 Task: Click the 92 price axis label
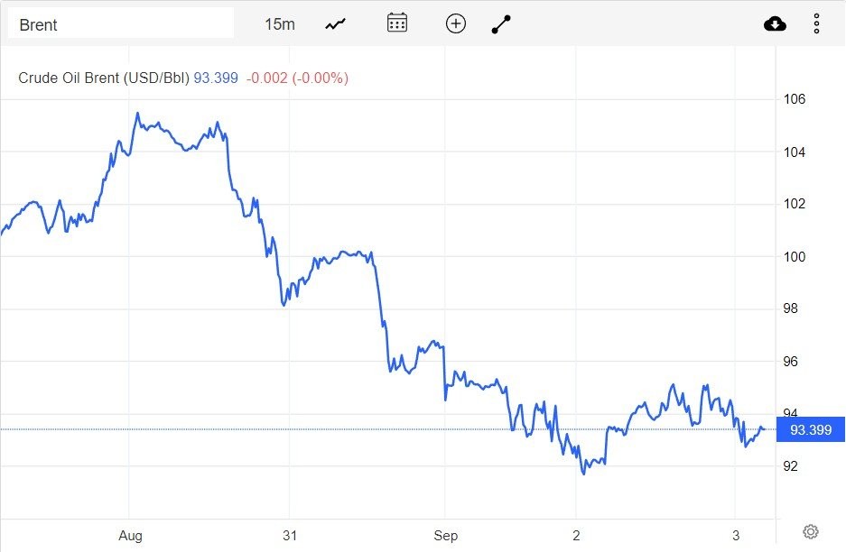(792, 466)
